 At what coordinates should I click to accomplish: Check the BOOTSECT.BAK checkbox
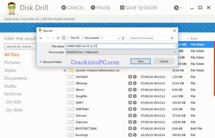69,128
